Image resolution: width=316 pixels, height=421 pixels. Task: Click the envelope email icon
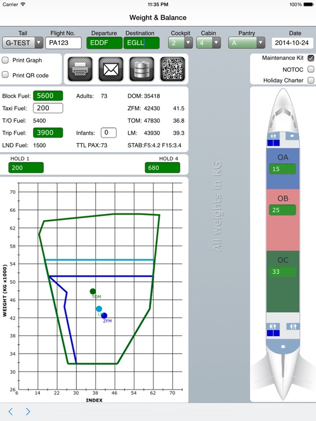[111, 69]
